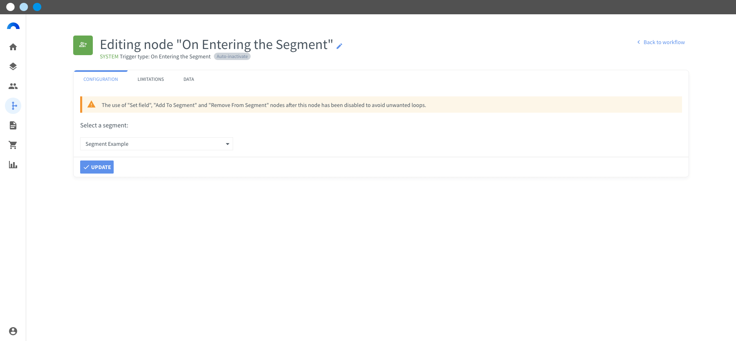
Task: Click the Update button
Action: 97,167
